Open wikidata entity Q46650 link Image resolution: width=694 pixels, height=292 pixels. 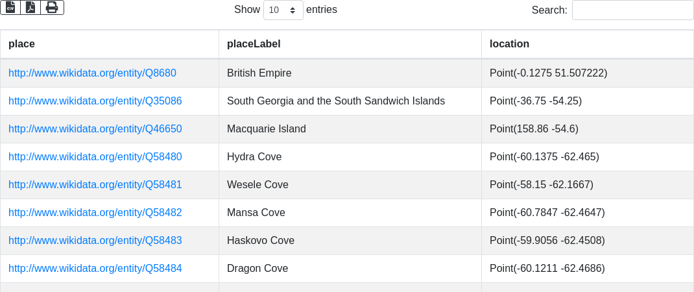pyautogui.click(x=95, y=129)
